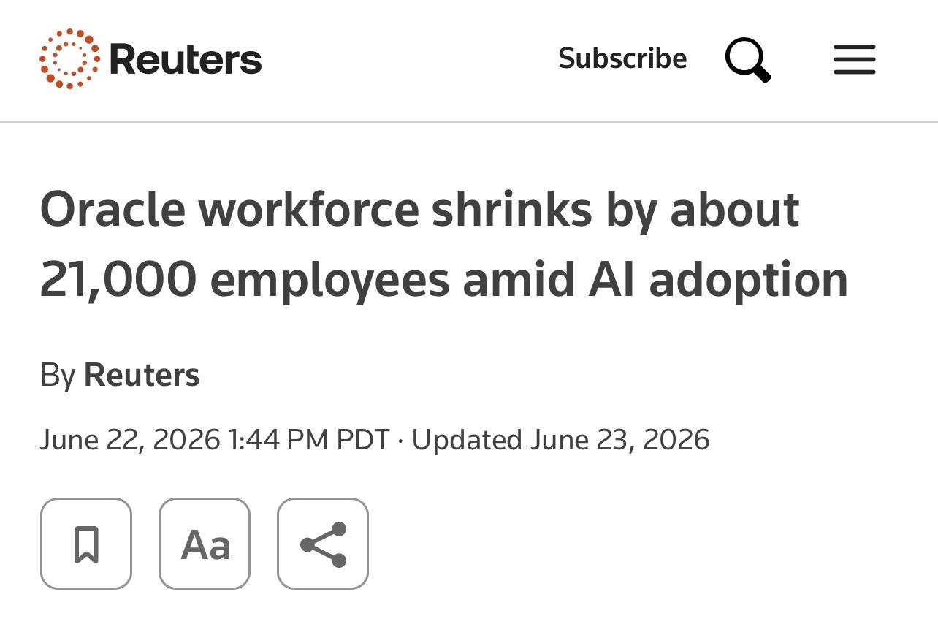Viewport: 938px width, 635px height.
Task: Open the hamburger navigation menu
Action: [x=855, y=59]
